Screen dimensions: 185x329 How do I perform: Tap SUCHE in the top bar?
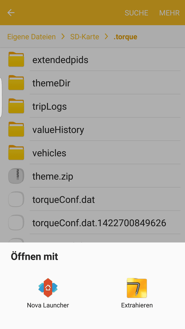(136, 13)
